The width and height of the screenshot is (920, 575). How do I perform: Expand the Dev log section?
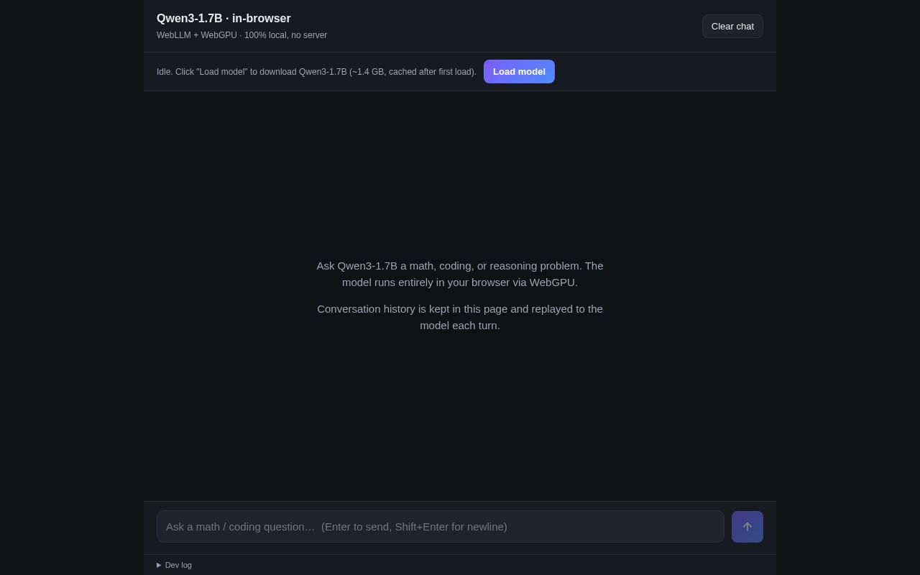pos(174,565)
